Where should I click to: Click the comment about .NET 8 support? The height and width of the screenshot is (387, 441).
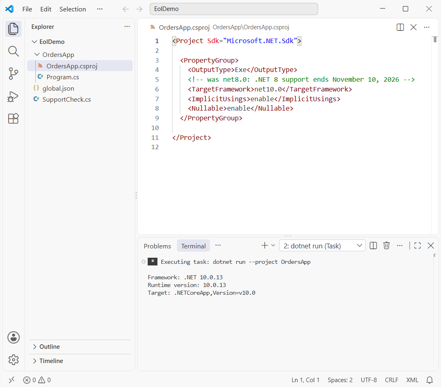pos(301,80)
